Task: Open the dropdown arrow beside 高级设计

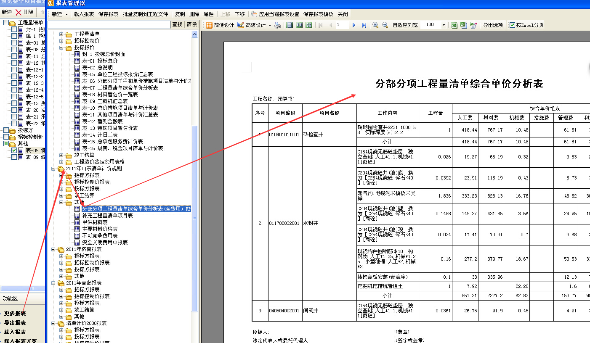Action: [x=270, y=25]
